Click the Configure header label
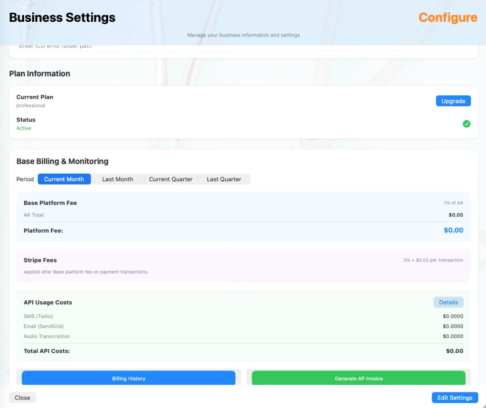The height and width of the screenshot is (408, 486). tap(448, 18)
